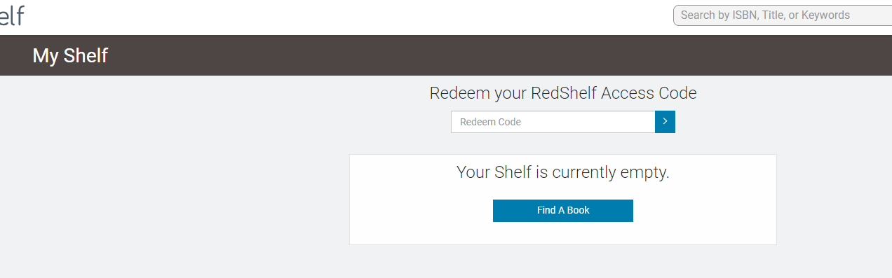This screenshot has width=892, height=278.
Task: Click the right-pointing chevron beside Redeem Code
Action: 665,122
